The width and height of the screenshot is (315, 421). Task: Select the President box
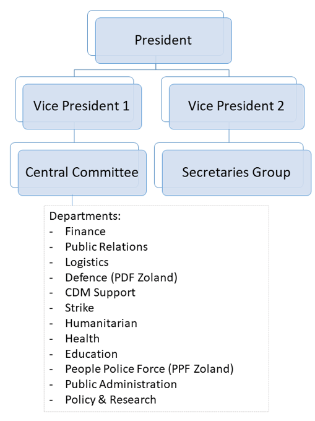[163, 40]
